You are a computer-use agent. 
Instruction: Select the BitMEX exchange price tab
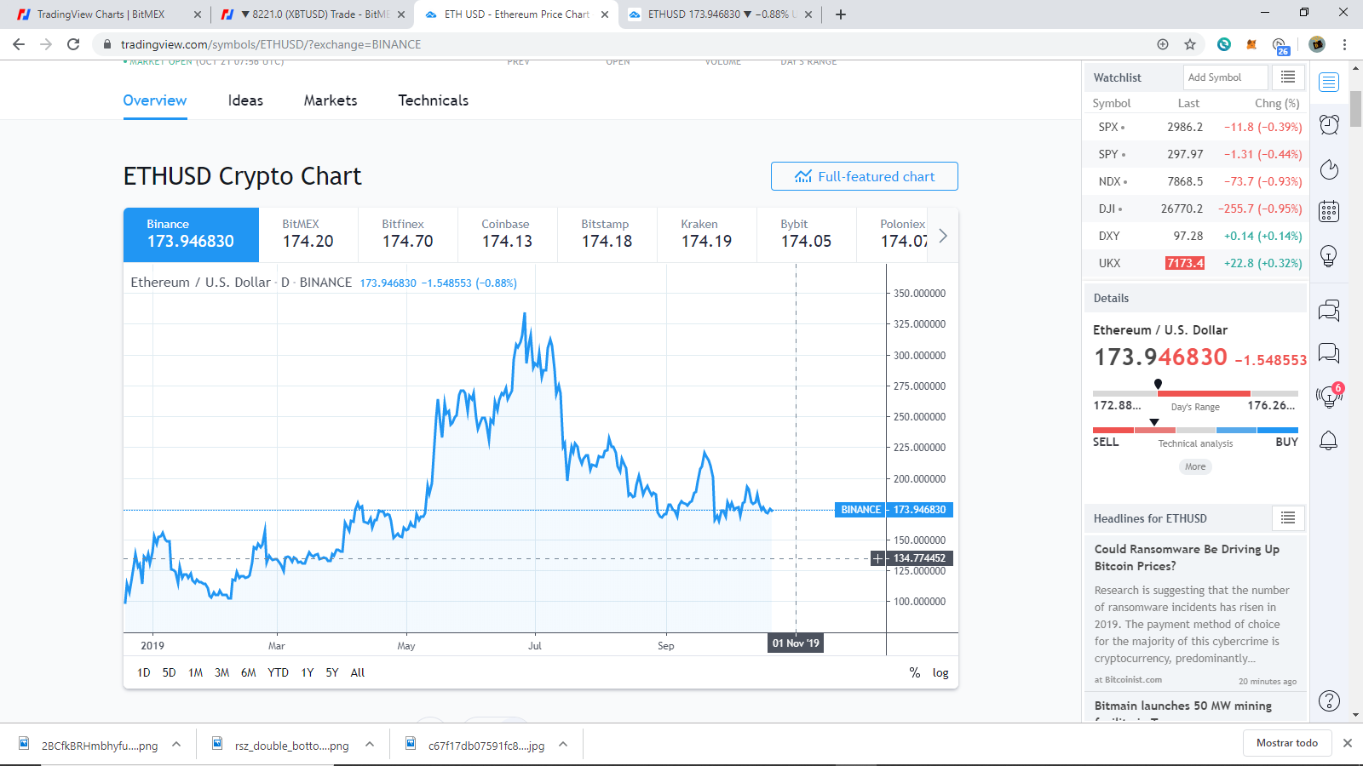tap(308, 235)
